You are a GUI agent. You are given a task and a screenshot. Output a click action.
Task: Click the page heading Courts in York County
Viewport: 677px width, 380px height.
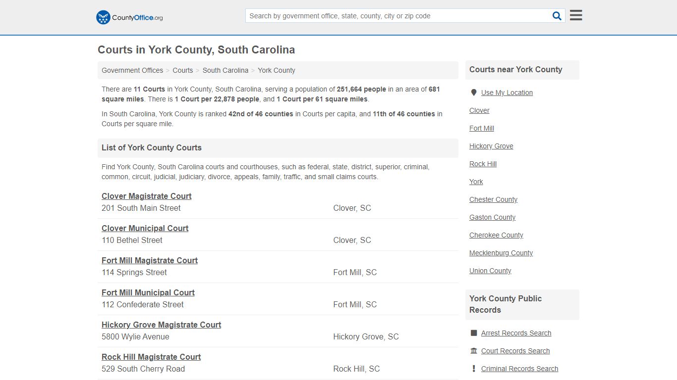196,49
